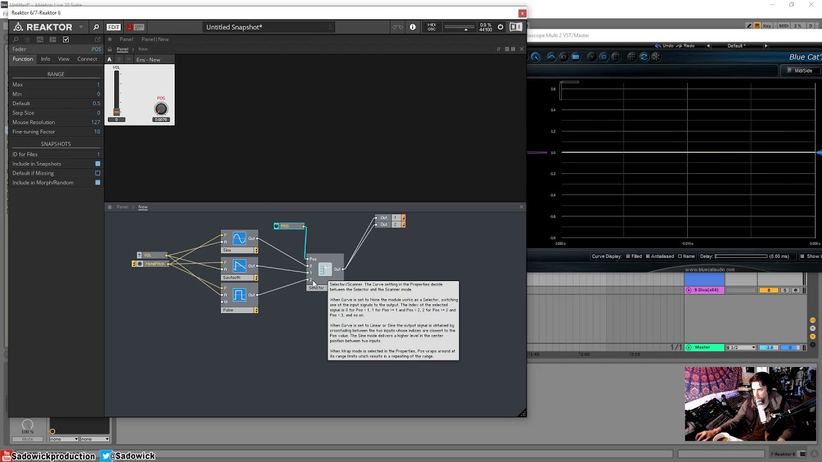Click the 8 Diva(x64) track title in Ableton
This screenshot has width=822, height=462.
(x=704, y=290)
